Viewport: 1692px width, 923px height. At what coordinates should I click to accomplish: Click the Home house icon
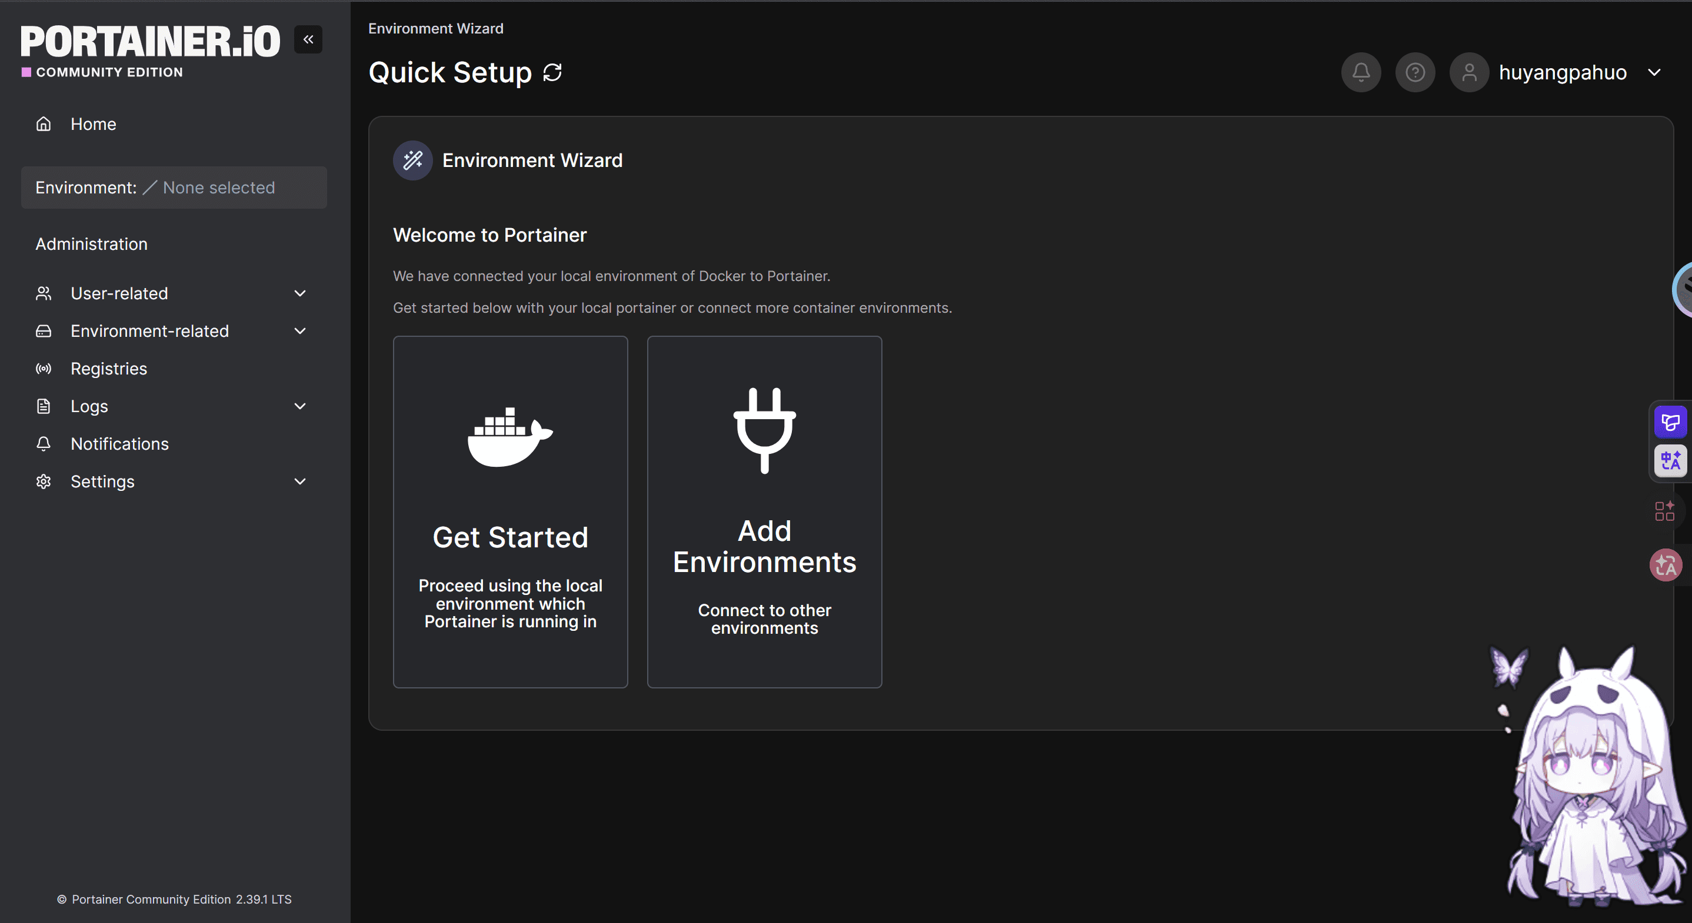[x=44, y=124]
